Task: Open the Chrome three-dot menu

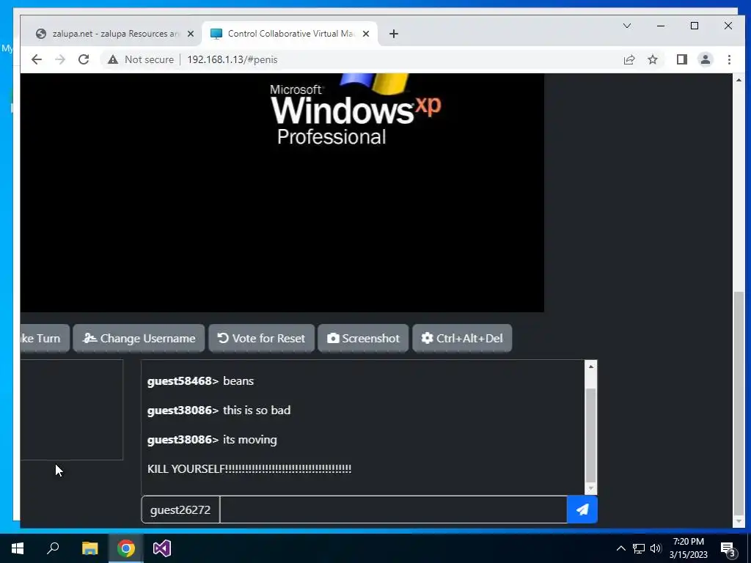Action: 729,59
